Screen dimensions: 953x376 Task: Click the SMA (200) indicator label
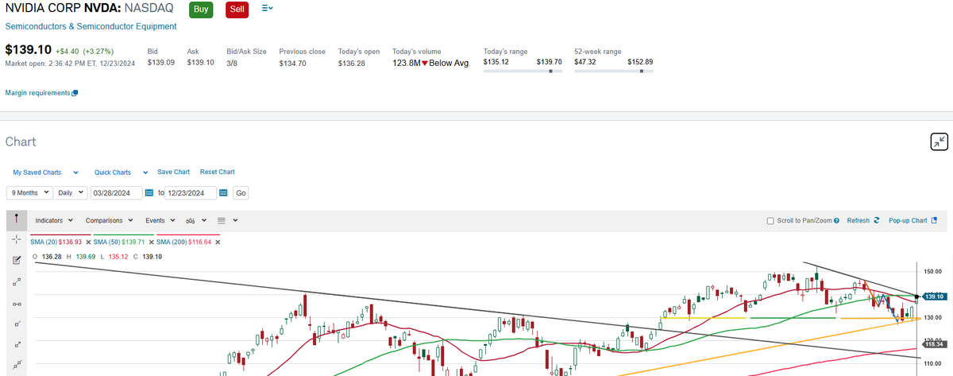(172, 242)
